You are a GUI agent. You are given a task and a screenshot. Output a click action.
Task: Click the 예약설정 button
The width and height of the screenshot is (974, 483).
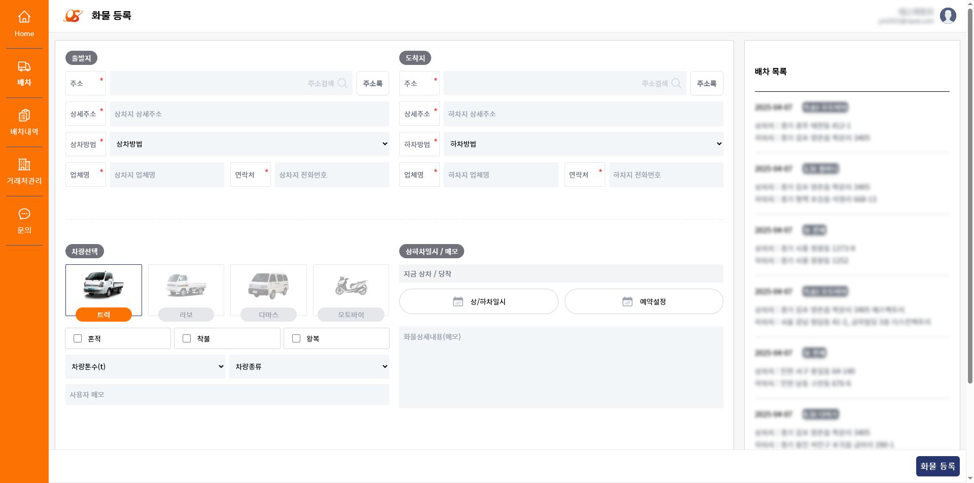pyautogui.click(x=644, y=301)
